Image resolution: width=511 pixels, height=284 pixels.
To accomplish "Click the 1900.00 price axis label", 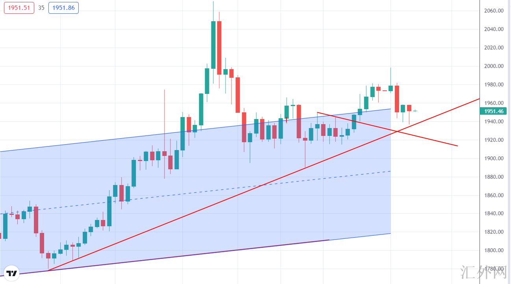I will 494,158.
